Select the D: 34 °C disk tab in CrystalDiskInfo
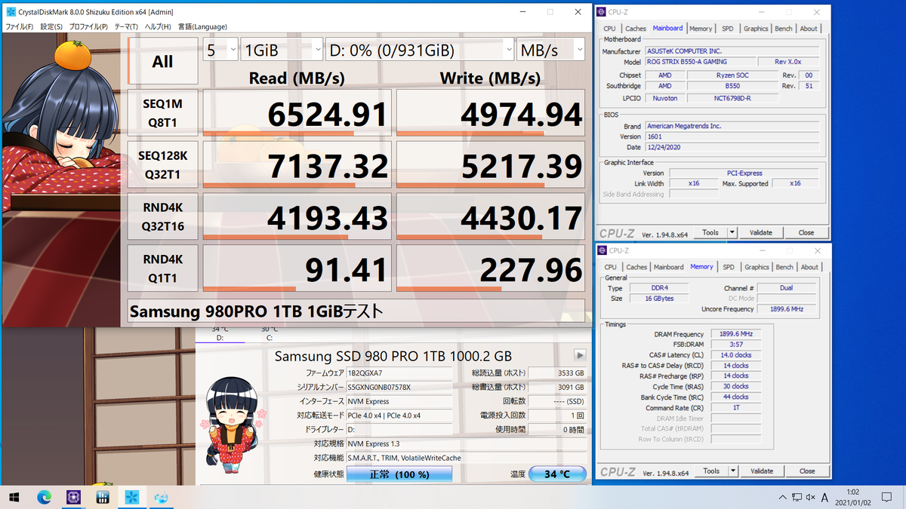Viewport: 906px width, 509px height. coord(220,334)
